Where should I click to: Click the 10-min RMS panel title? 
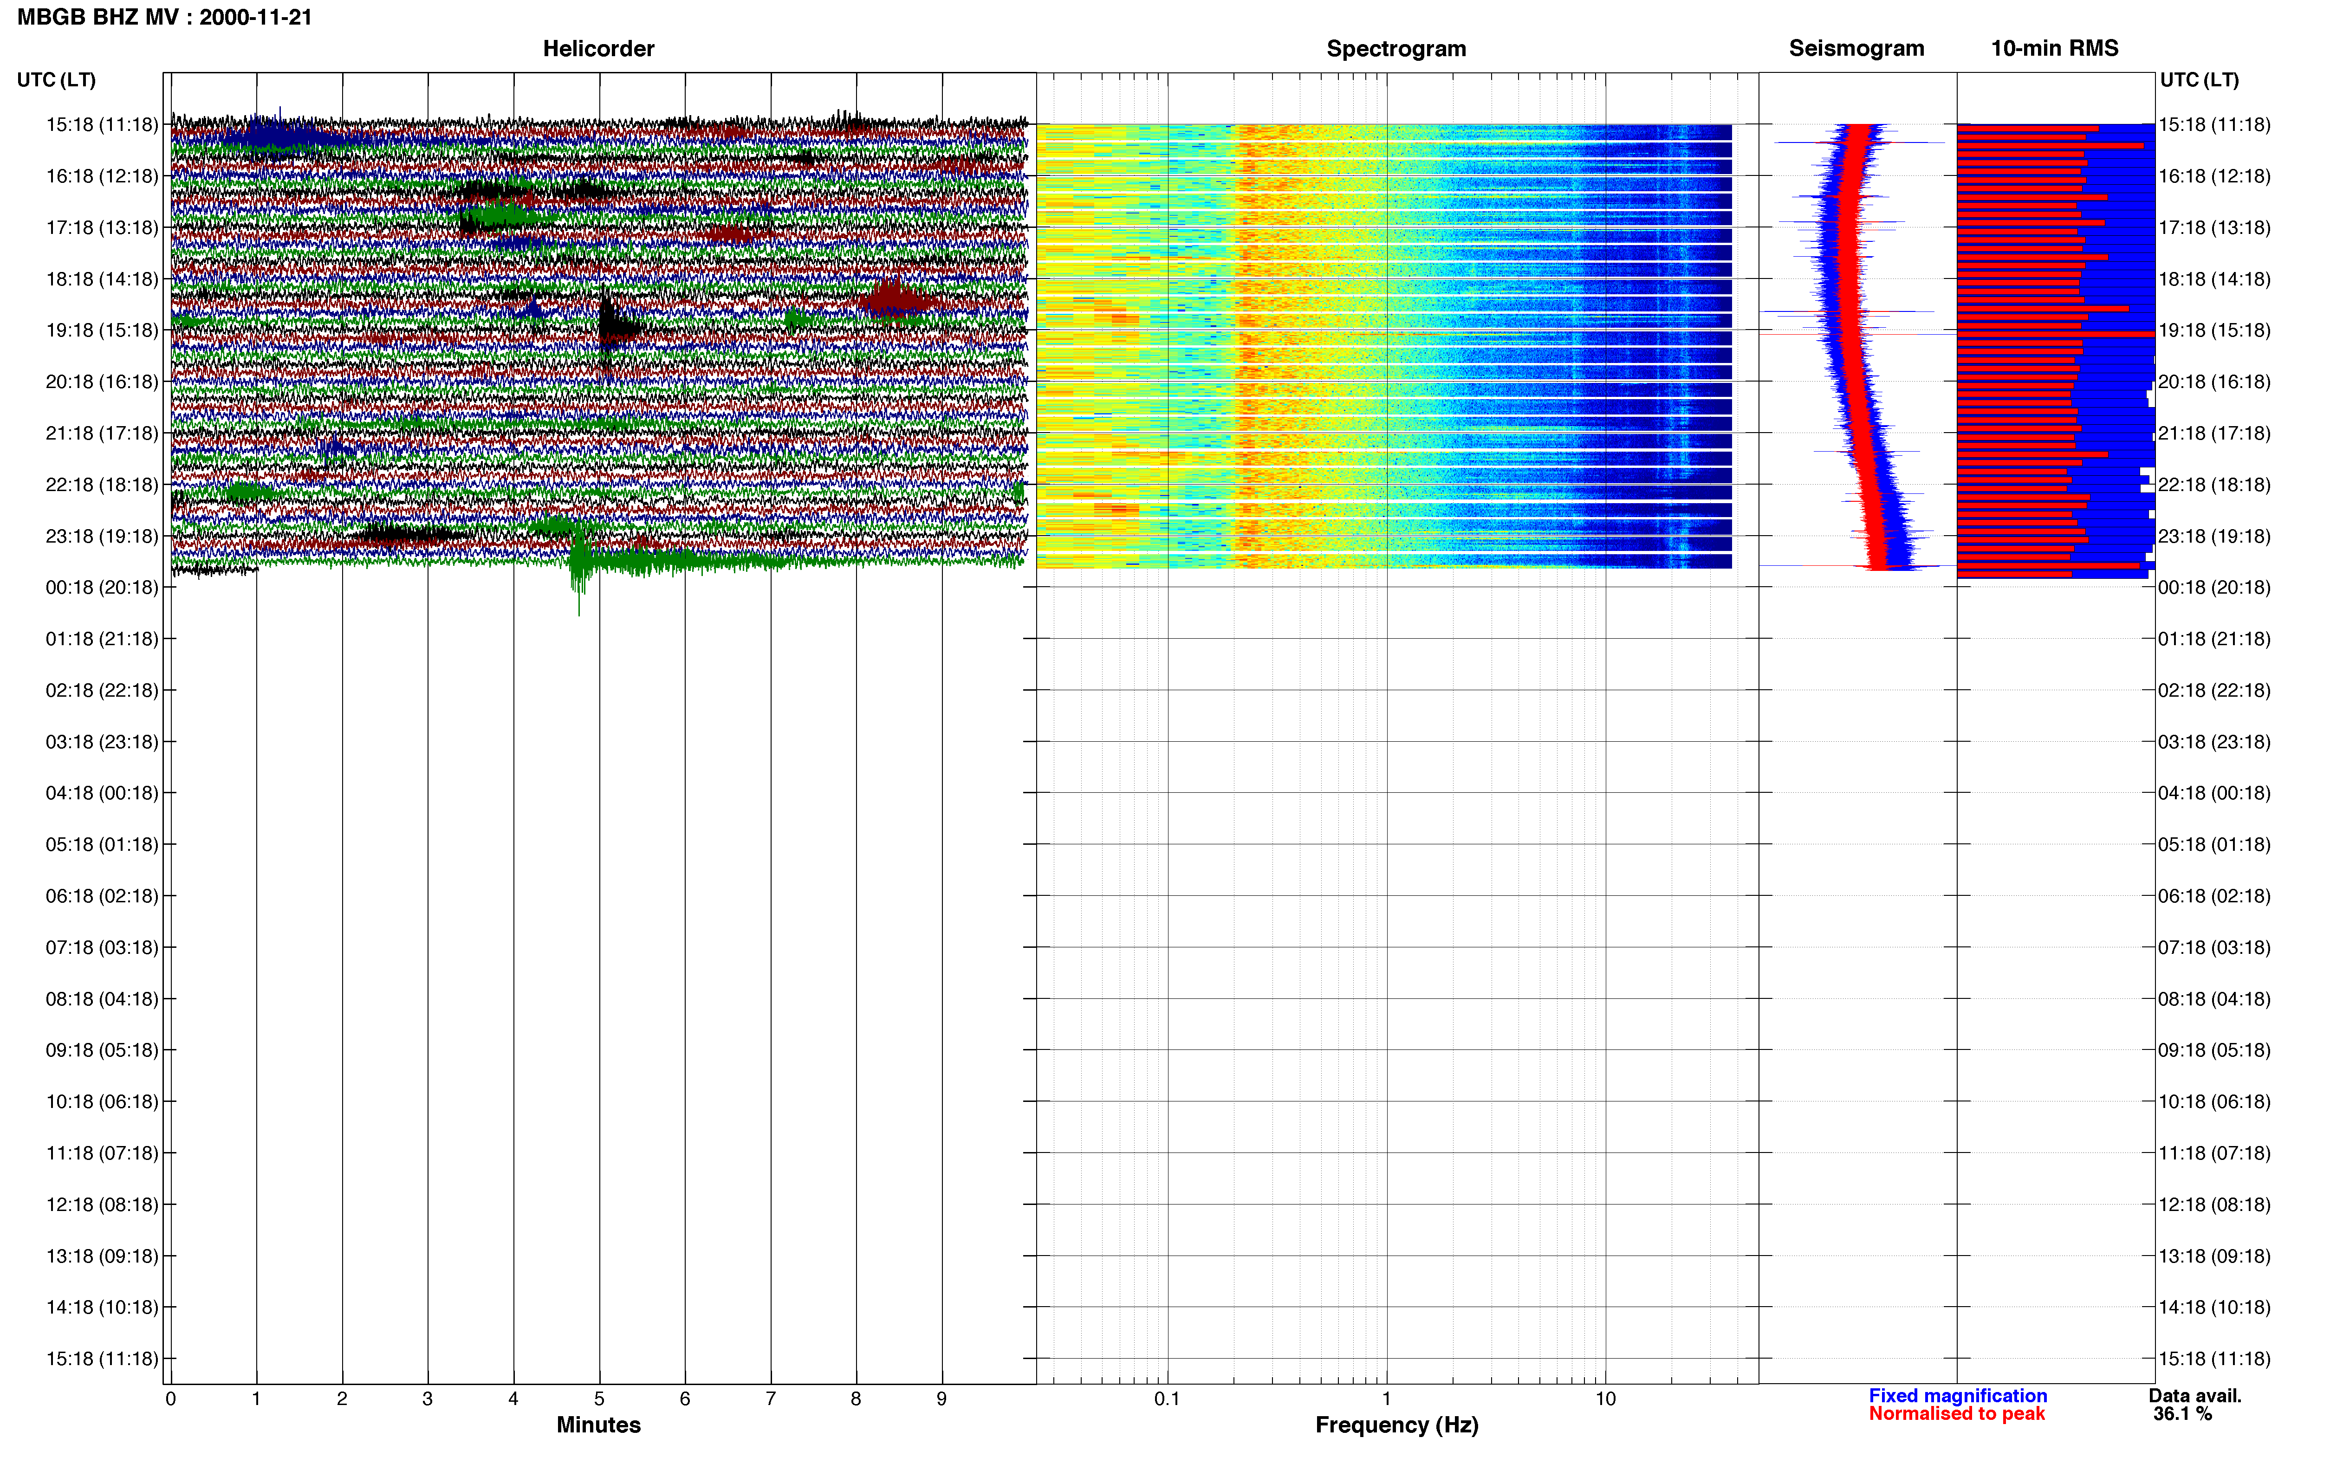[x=2054, y=48]
